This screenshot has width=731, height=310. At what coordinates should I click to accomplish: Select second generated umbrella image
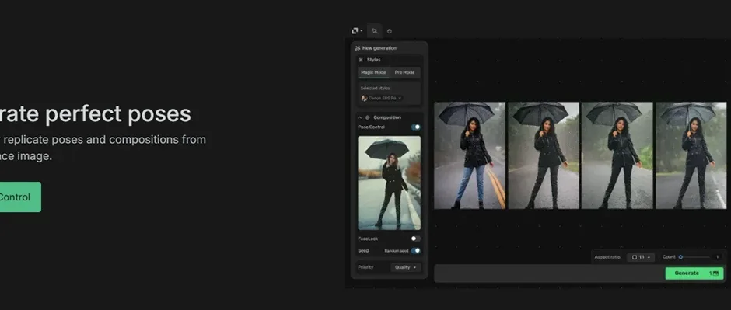[x=544, y=155]
